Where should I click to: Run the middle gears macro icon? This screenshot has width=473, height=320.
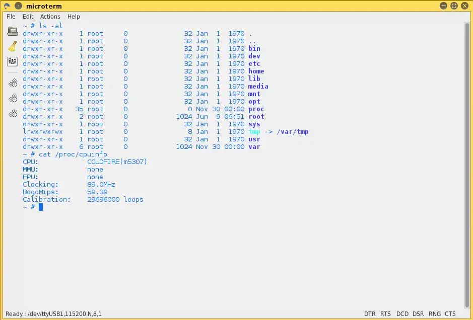pos(13,98)
